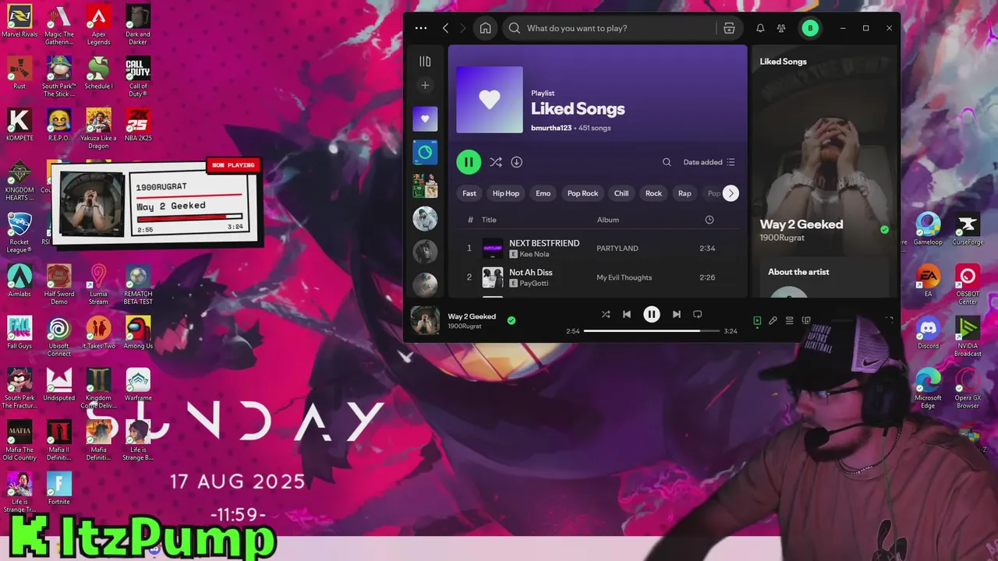Open the Marvel Rivals desktop shortcut
The height and width of the screenshot is (561, 998).
[x=19, y=21]
